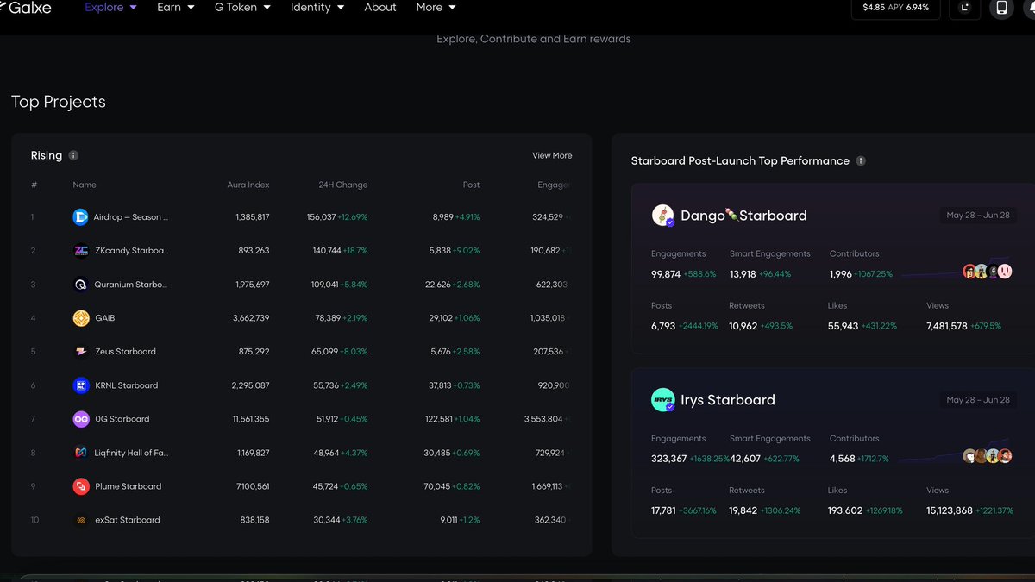Viewport: 1035px width, 582px height.
Task: Click GAIB post count 29,102
Action: 442,318
